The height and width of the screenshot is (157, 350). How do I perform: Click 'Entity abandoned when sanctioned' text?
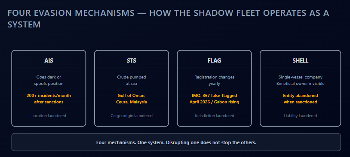point(300,99)
